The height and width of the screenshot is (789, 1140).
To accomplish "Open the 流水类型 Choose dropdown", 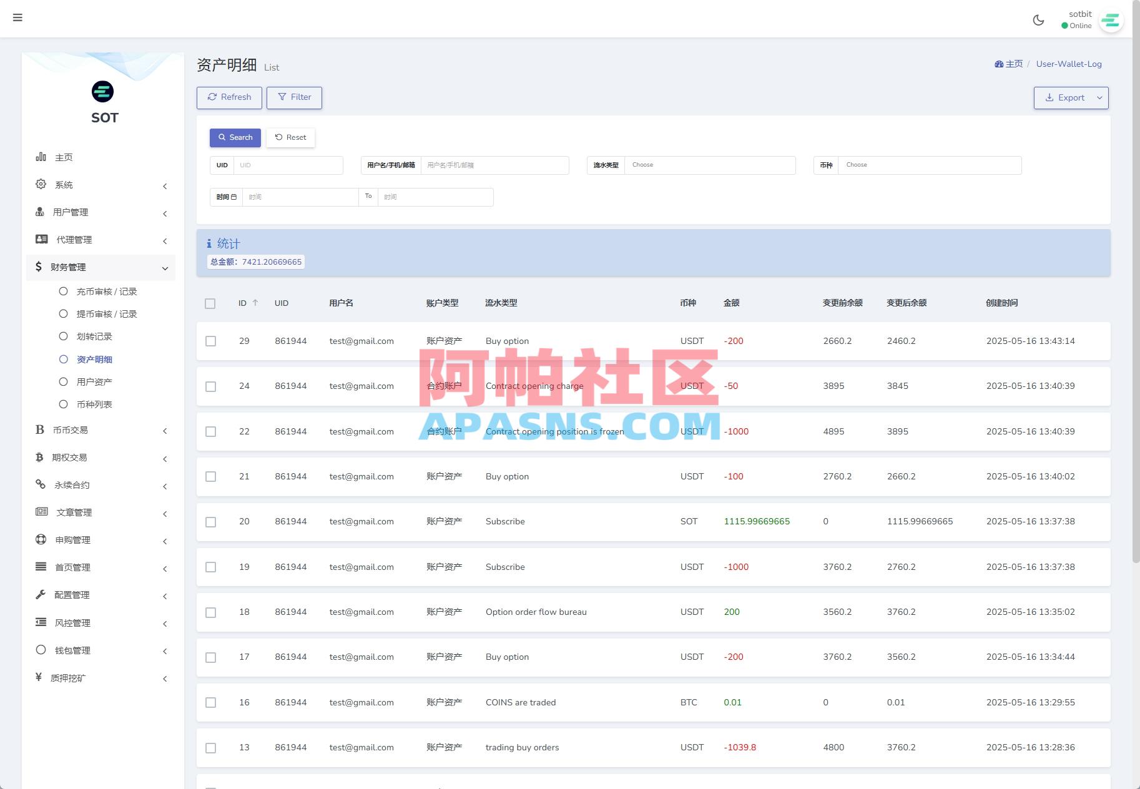I will (x=710, y=165).
